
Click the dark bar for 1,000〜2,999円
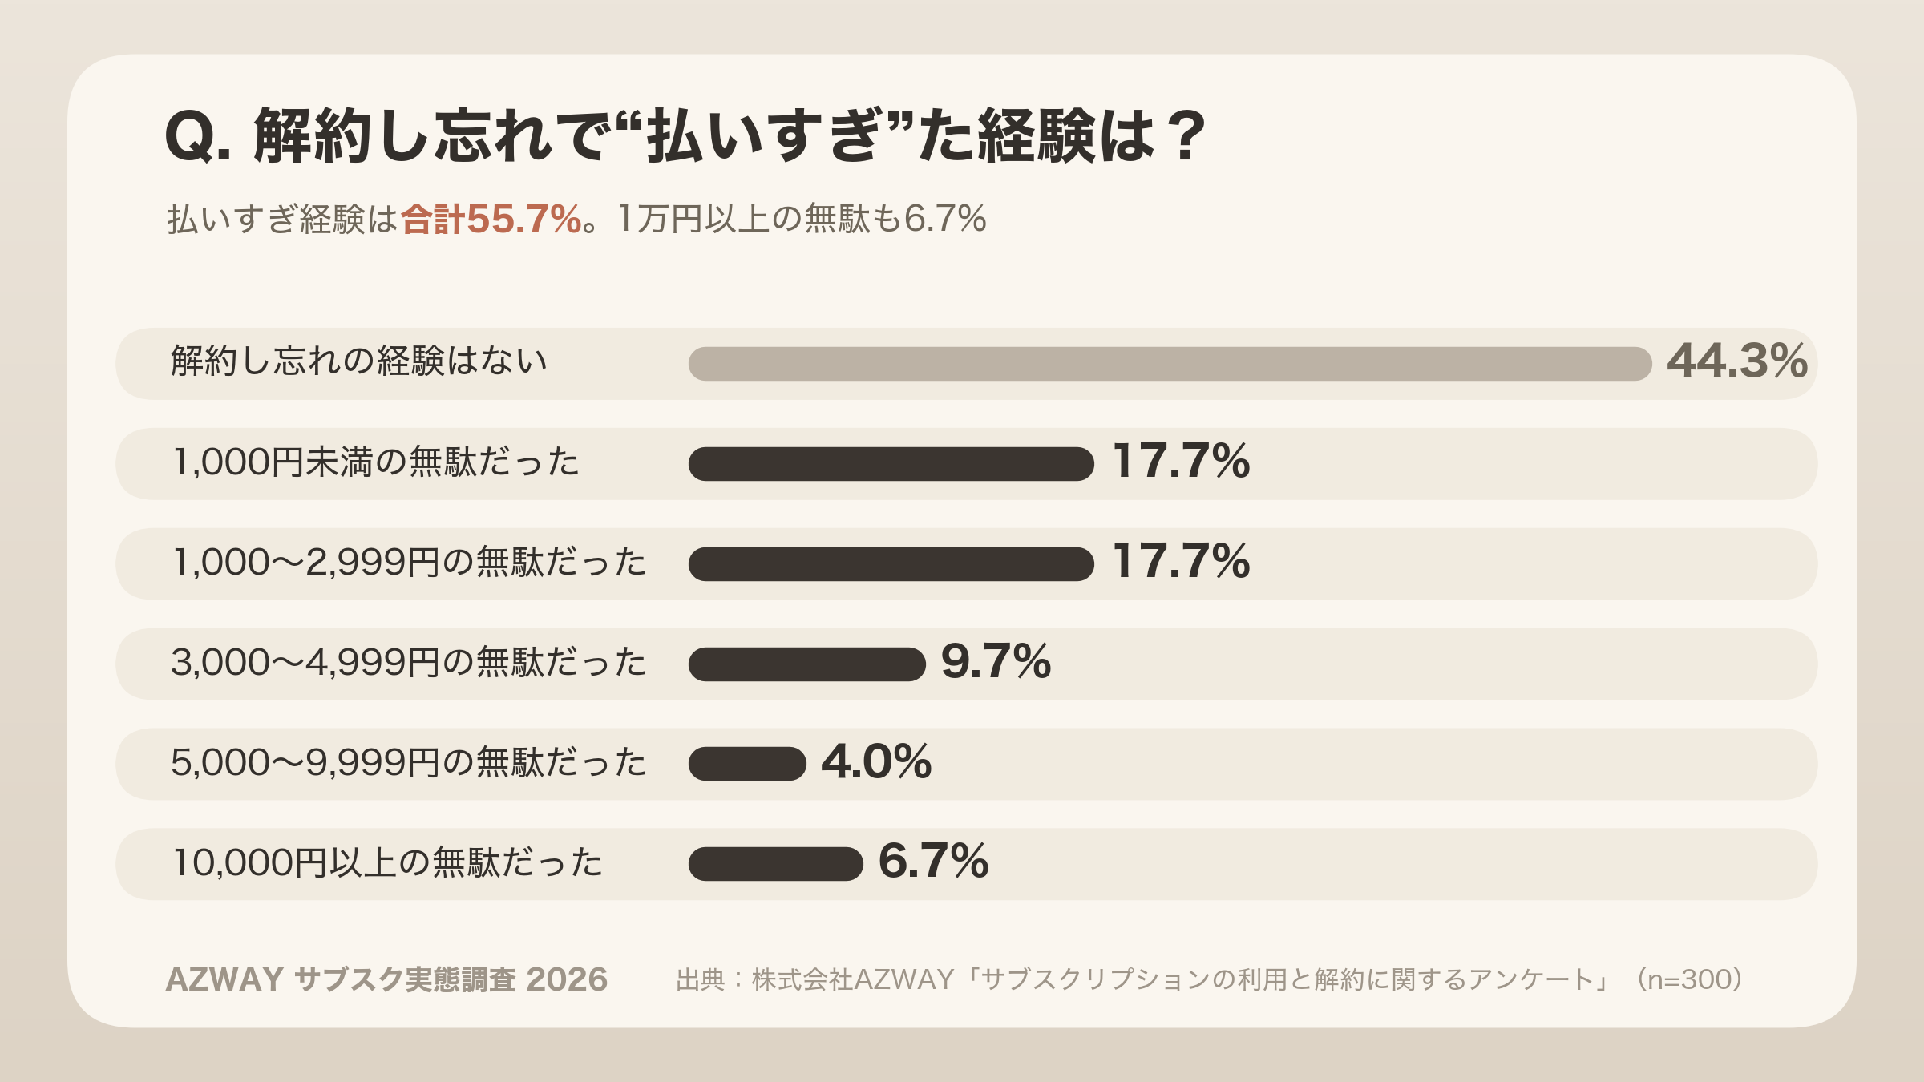coord(891,564)
